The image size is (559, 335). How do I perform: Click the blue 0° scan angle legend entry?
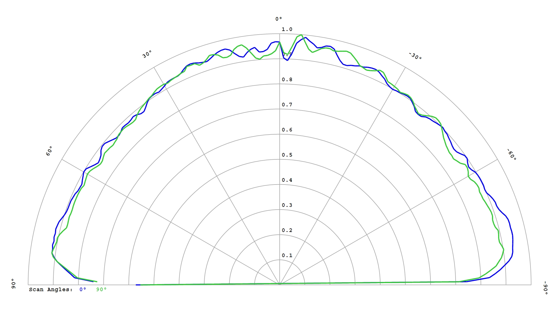pos(83,289)
